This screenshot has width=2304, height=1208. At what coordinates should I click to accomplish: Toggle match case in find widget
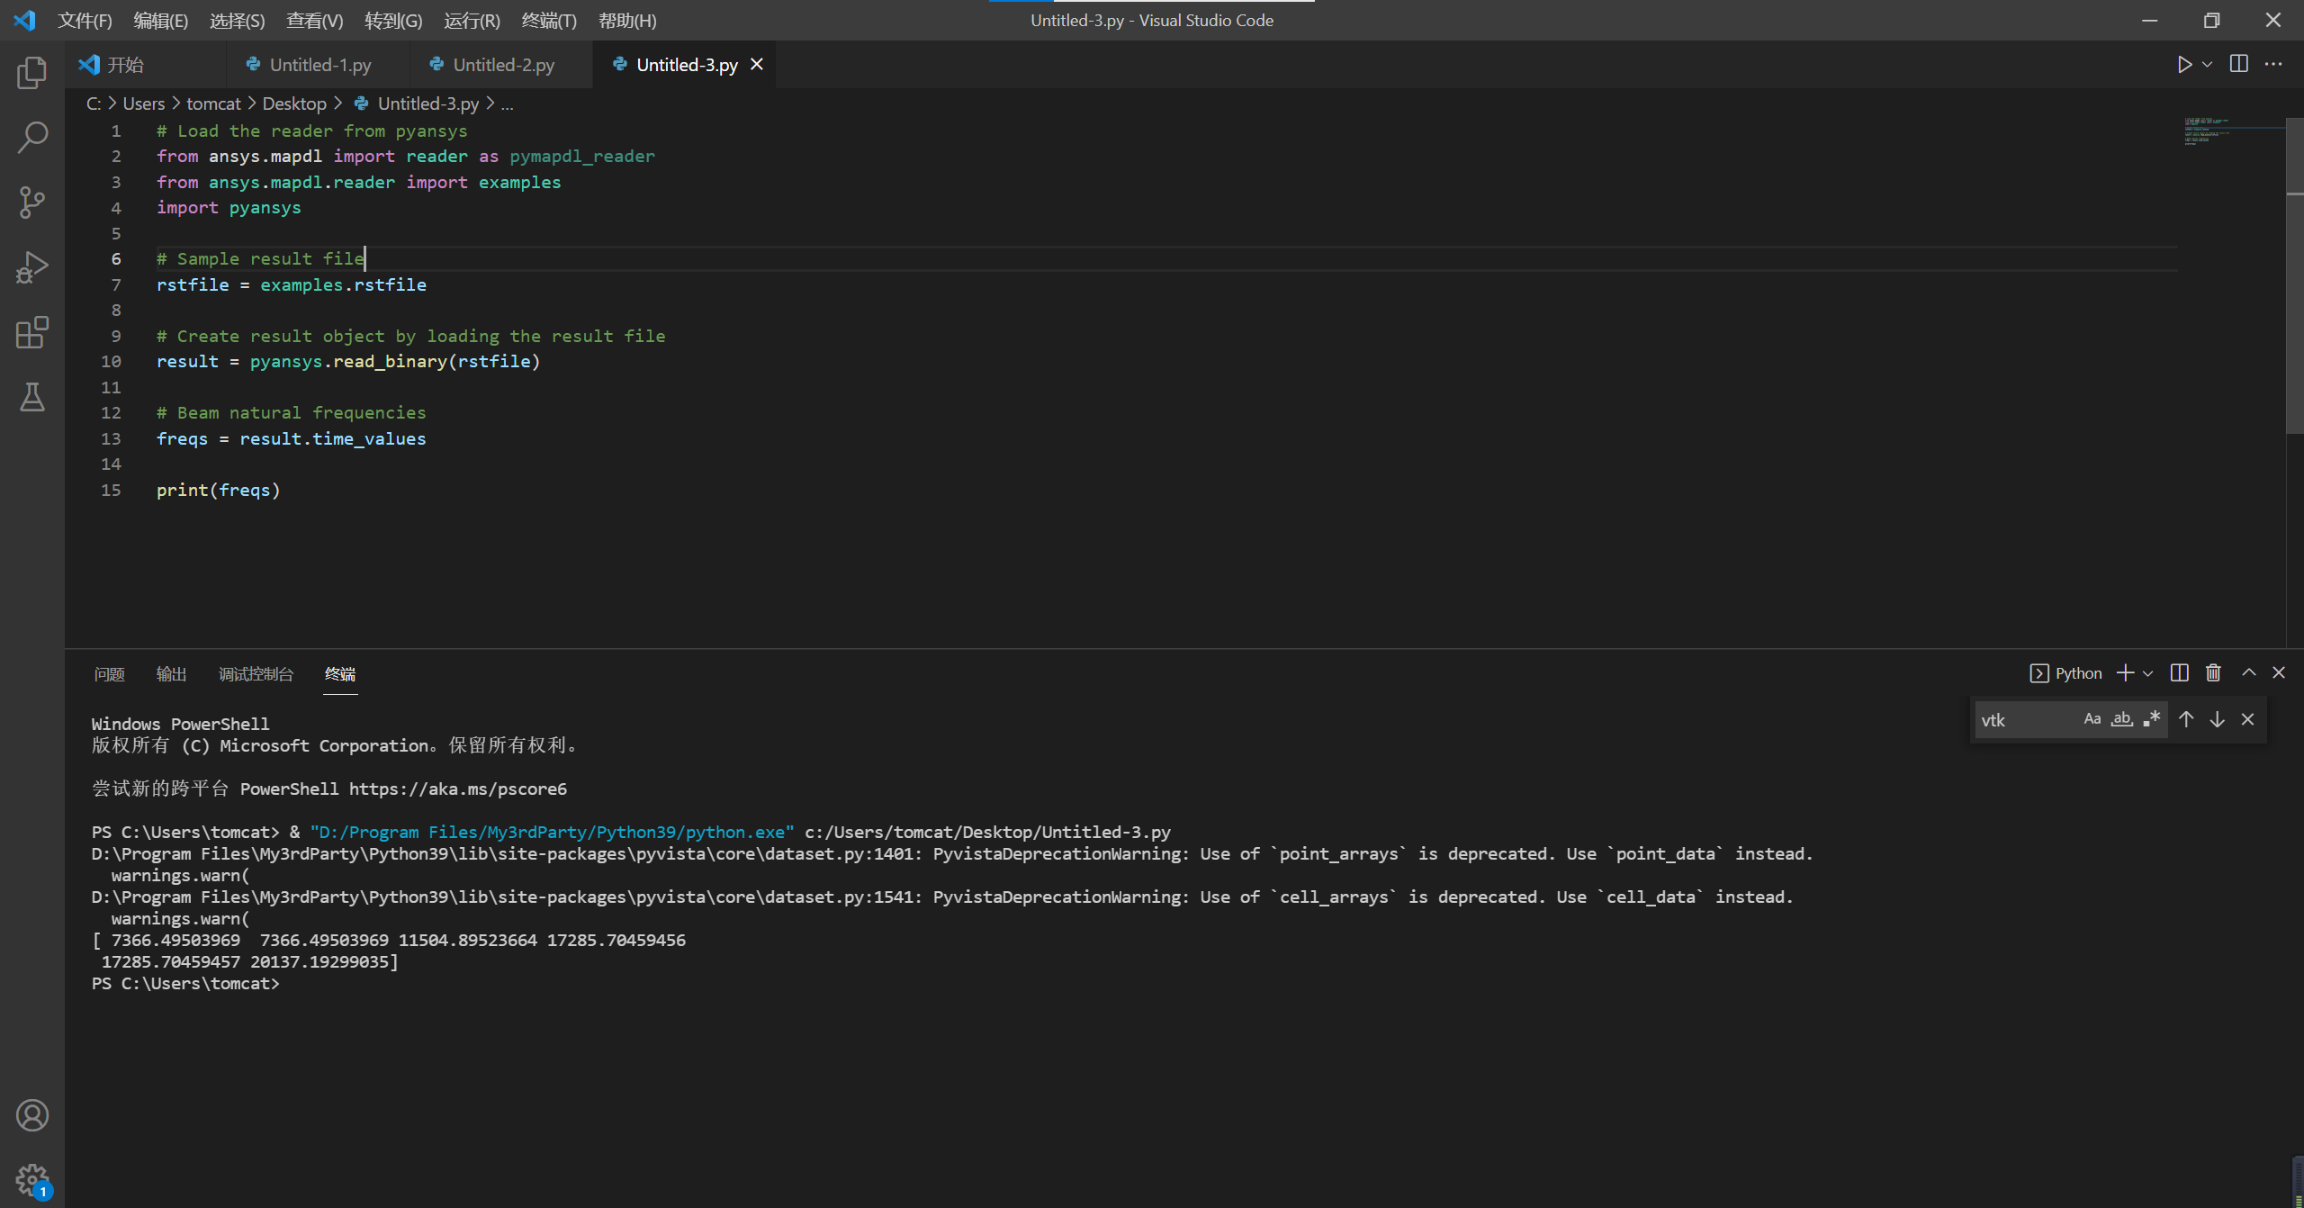coord(2092,718)
